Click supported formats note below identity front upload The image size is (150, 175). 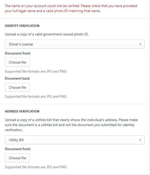click(x=36, y=71)
